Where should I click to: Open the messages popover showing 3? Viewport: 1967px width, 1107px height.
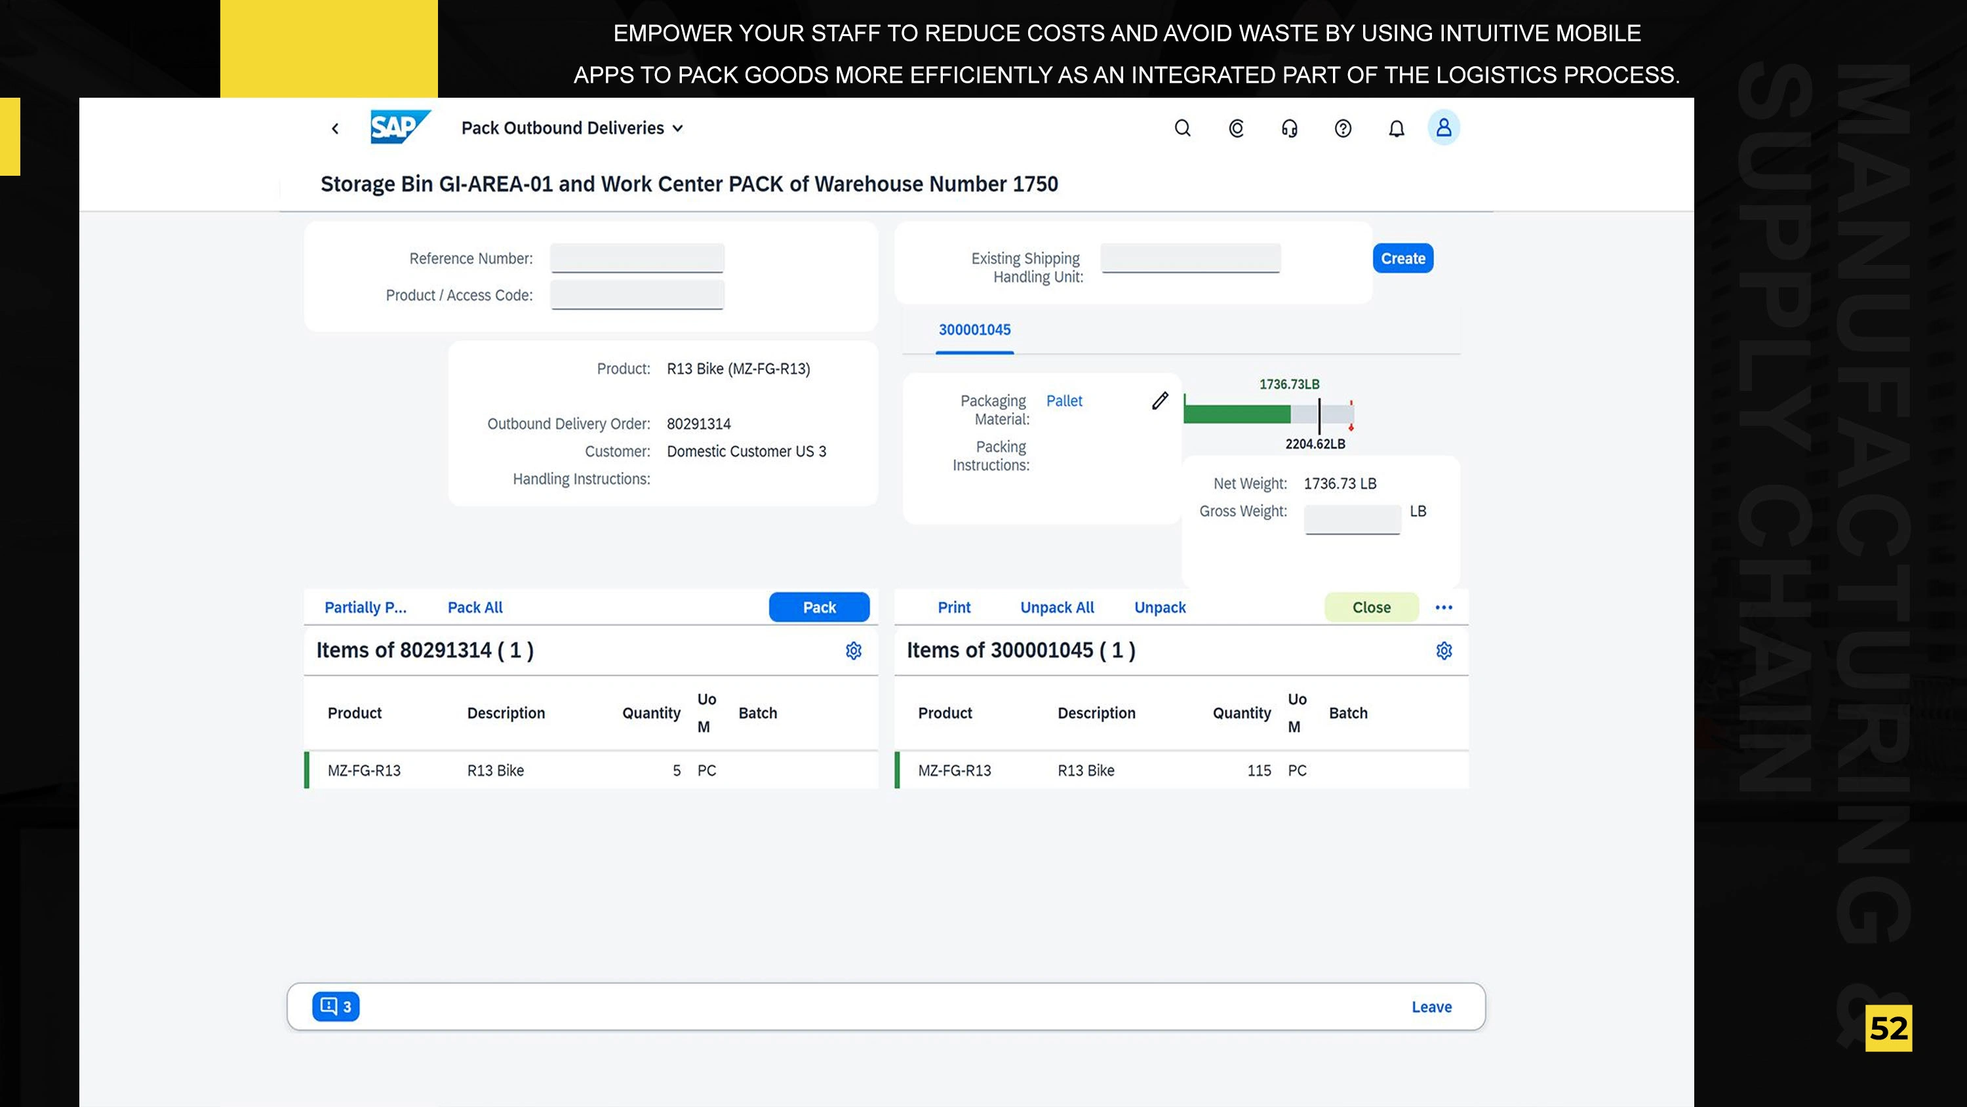tap(336, 1007)
